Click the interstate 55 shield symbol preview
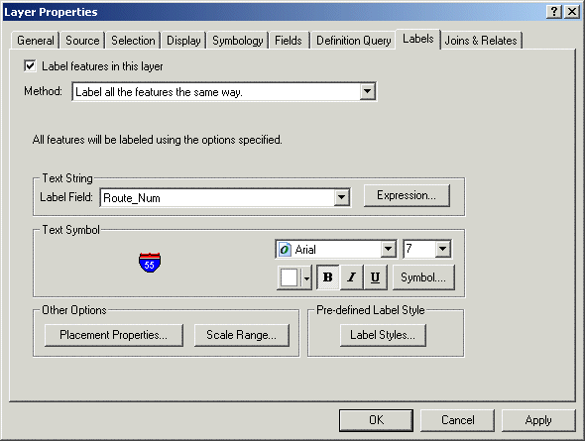 pyautogui.click(x=150, y=263)
